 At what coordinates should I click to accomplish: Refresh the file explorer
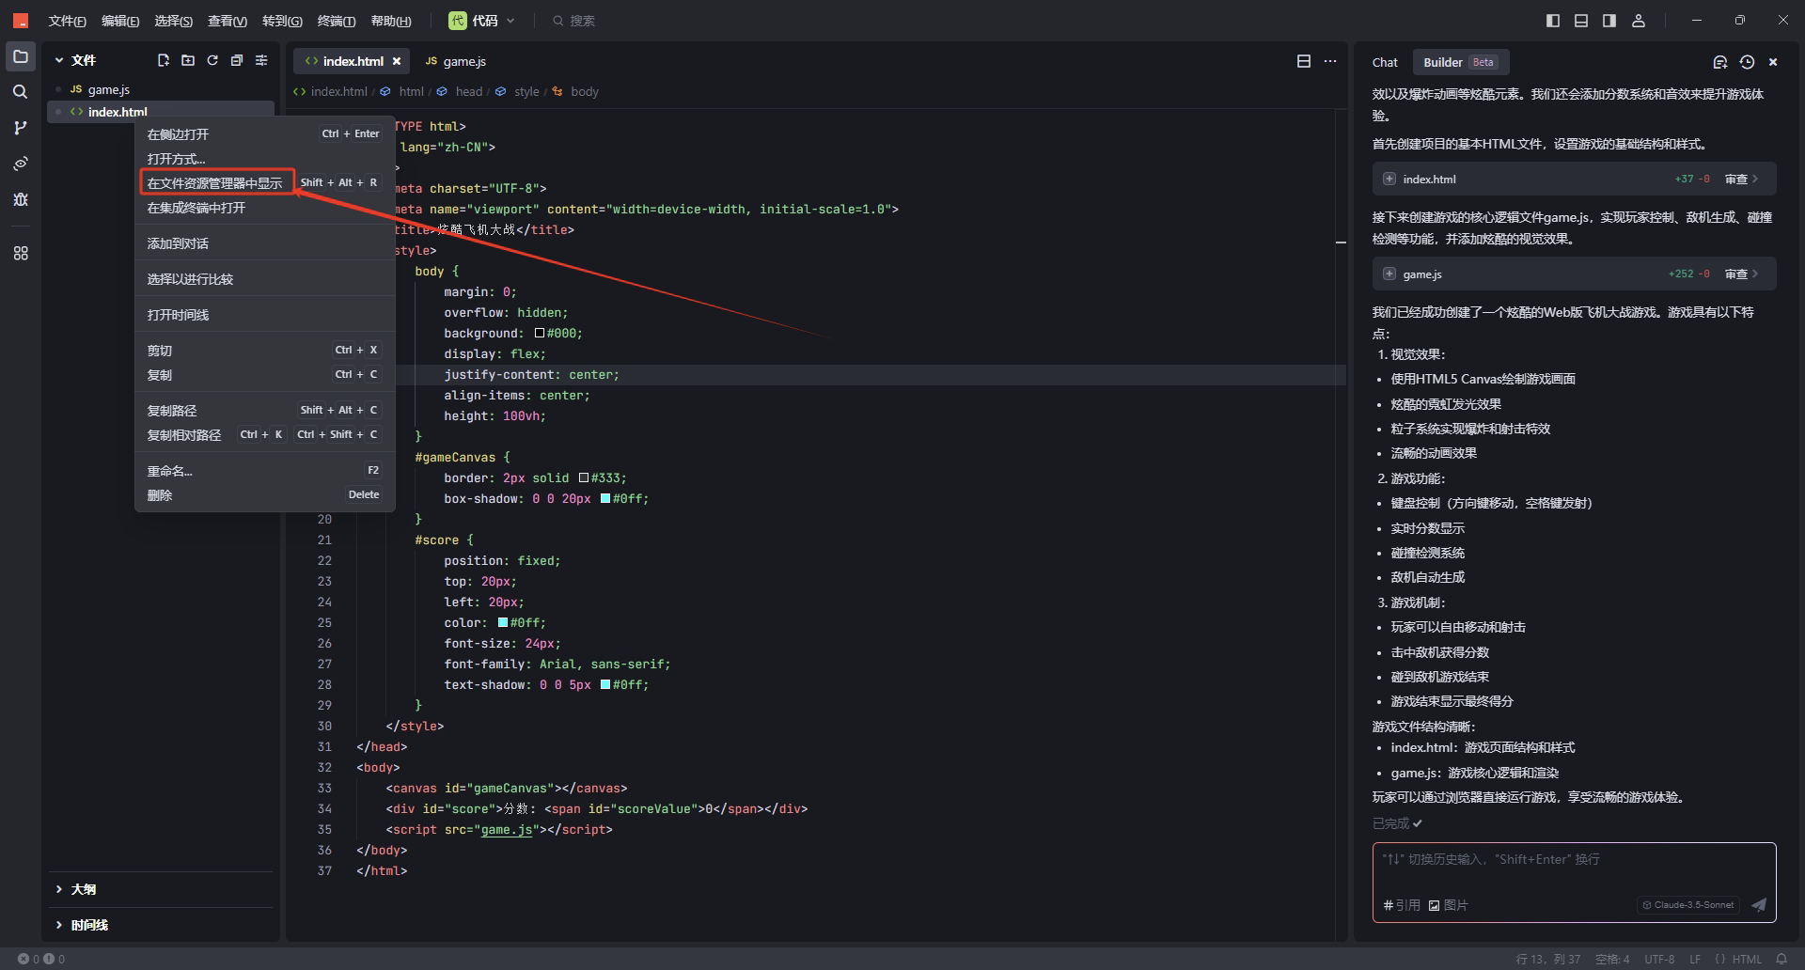212,60
